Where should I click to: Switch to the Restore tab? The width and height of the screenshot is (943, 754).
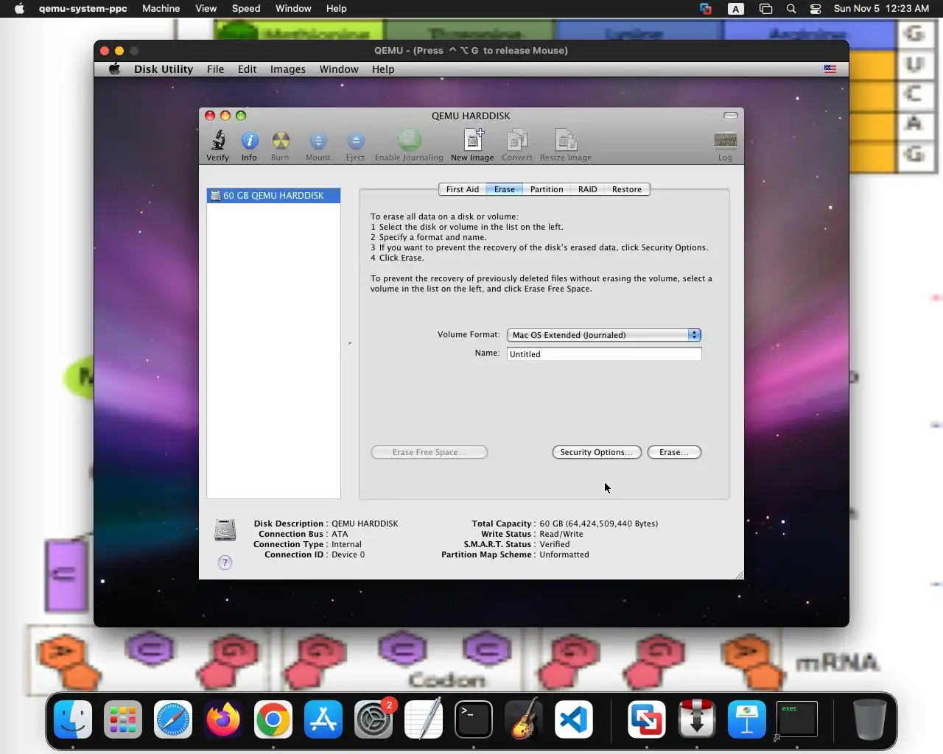tap(627, 189)
